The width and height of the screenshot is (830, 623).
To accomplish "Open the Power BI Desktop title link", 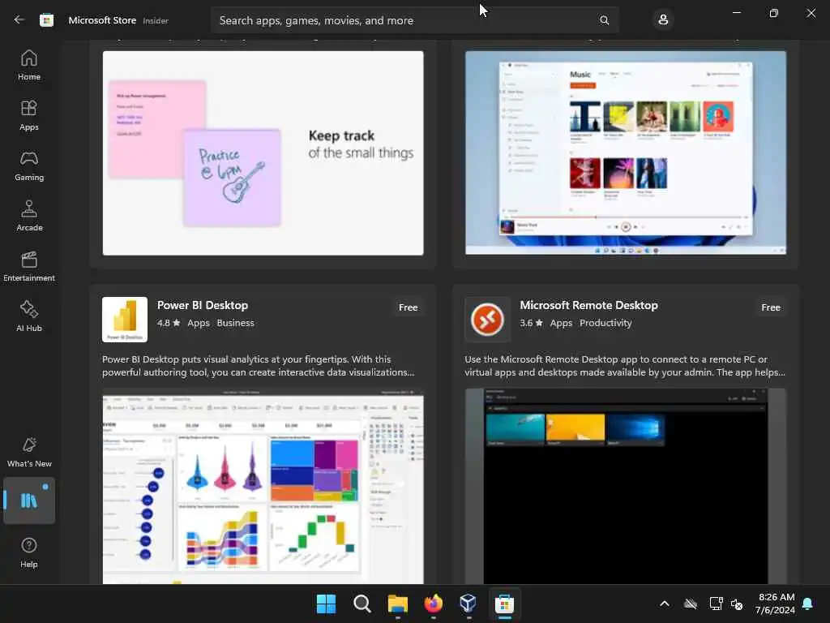I will 202,305.
